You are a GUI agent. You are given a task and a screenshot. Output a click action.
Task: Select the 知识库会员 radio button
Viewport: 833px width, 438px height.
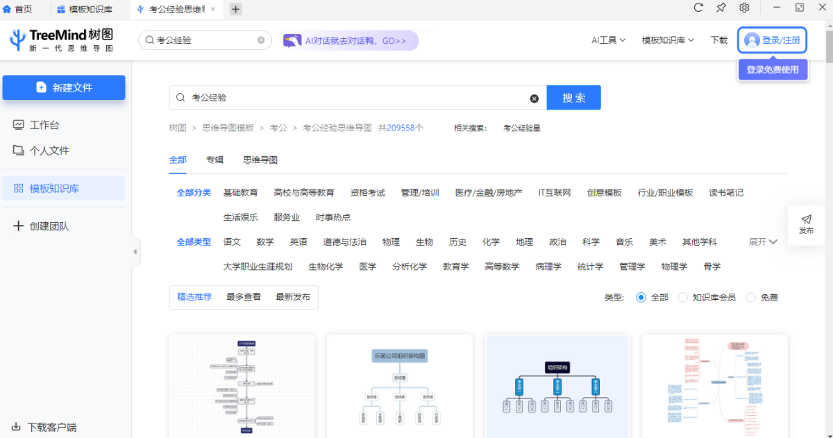click(683, 297)
